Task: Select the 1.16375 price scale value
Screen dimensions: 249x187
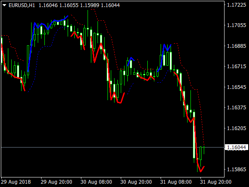Action: pyautogui.click(x=237, y=108)
